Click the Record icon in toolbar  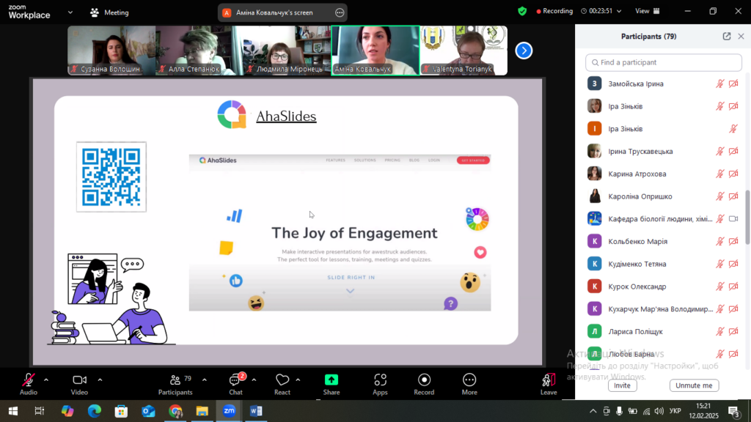point(424,380)
